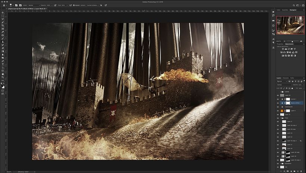
Task: Switch to the Properties tab
Action: pos(280,44)
